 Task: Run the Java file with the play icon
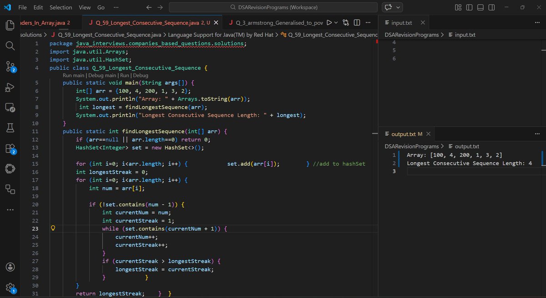pyautogui.click(x=329, y=23)
